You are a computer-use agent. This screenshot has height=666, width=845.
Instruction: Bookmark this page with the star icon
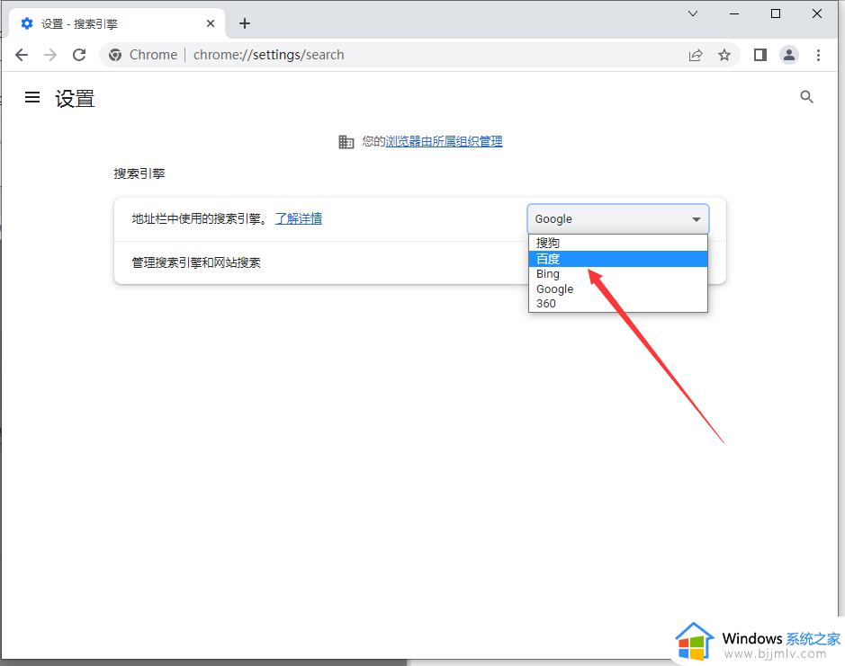point(725,55)
